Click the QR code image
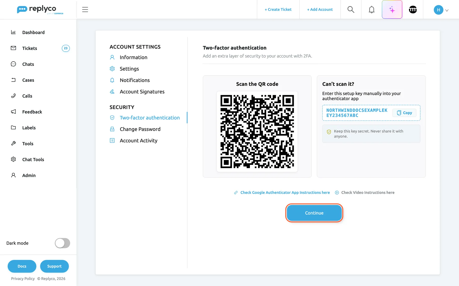Screen dimensions: 459x286 (257, 131)
